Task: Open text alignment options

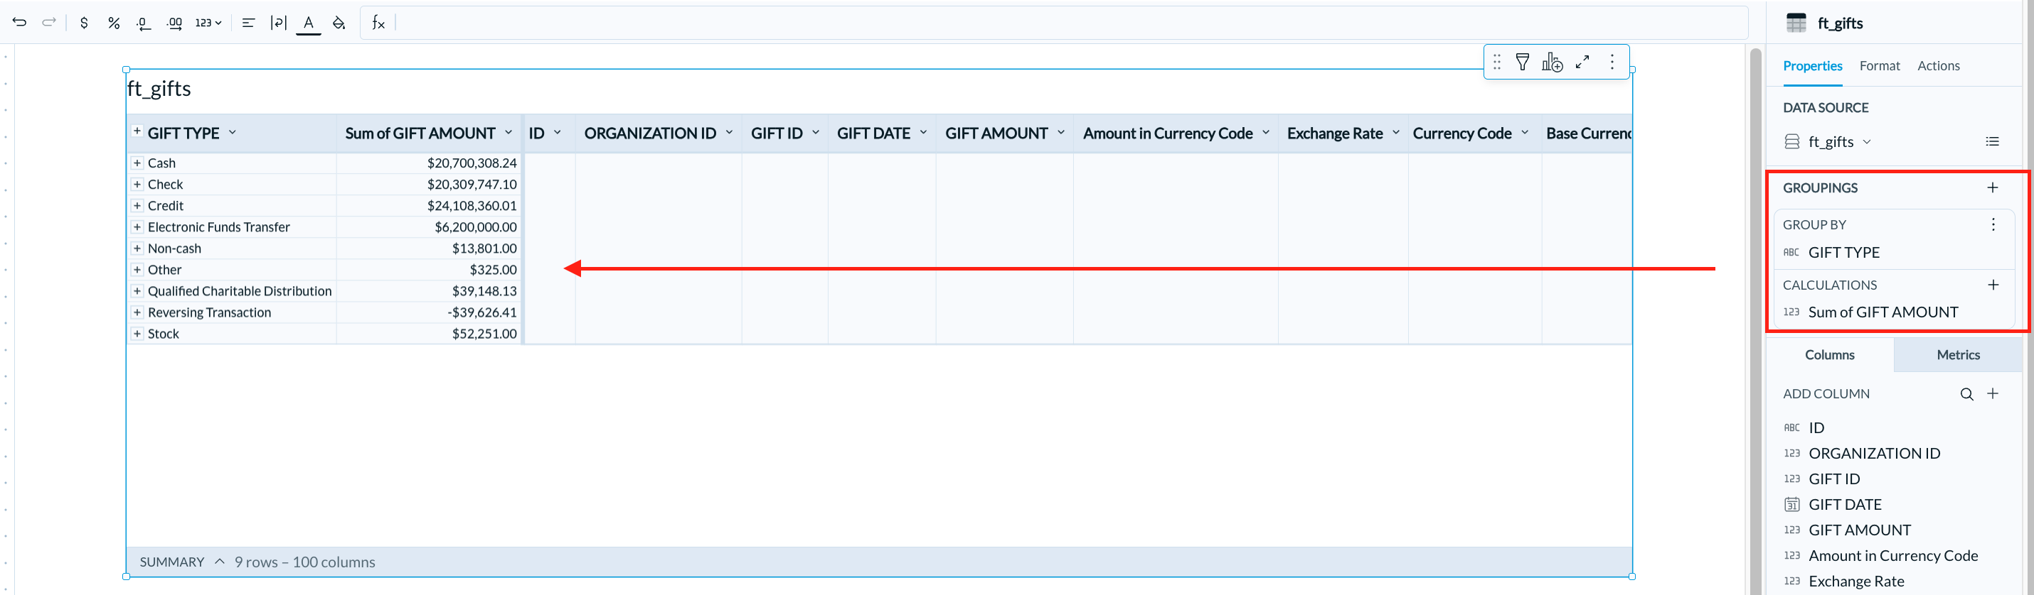Action: [x=248, y=23]
